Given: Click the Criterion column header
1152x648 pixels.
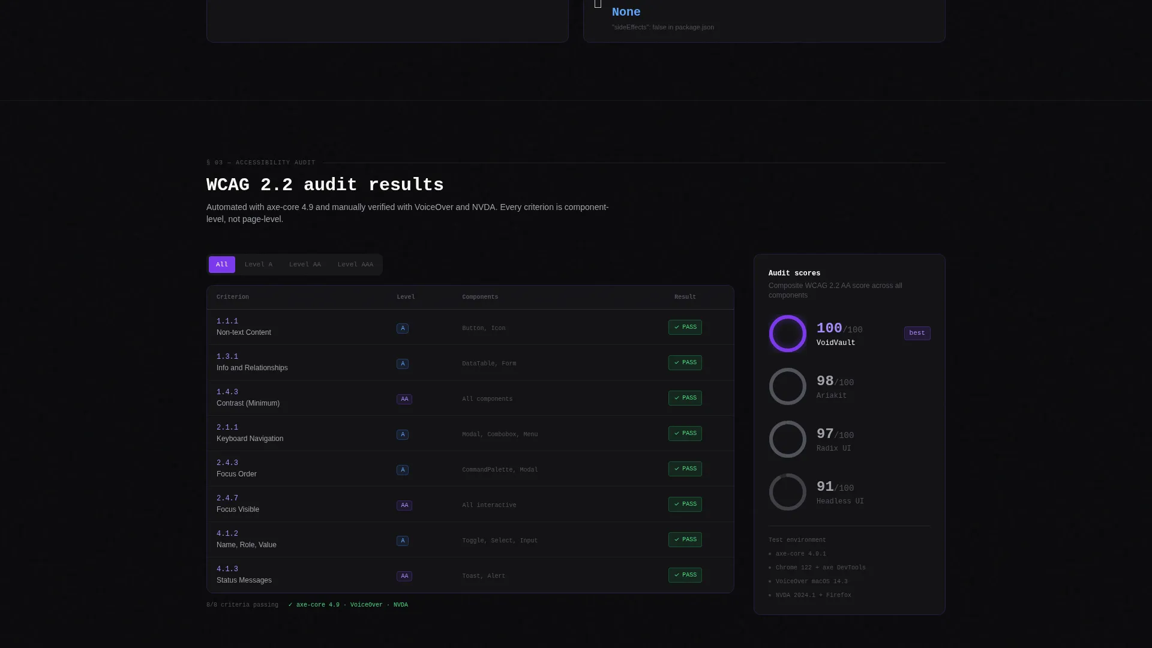Looking at the screenshot, I should pos(233,297).
